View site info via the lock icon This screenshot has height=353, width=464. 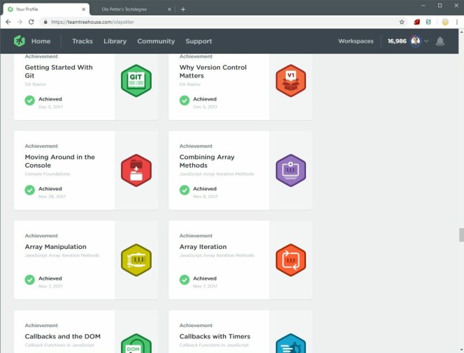coord(45,22)
